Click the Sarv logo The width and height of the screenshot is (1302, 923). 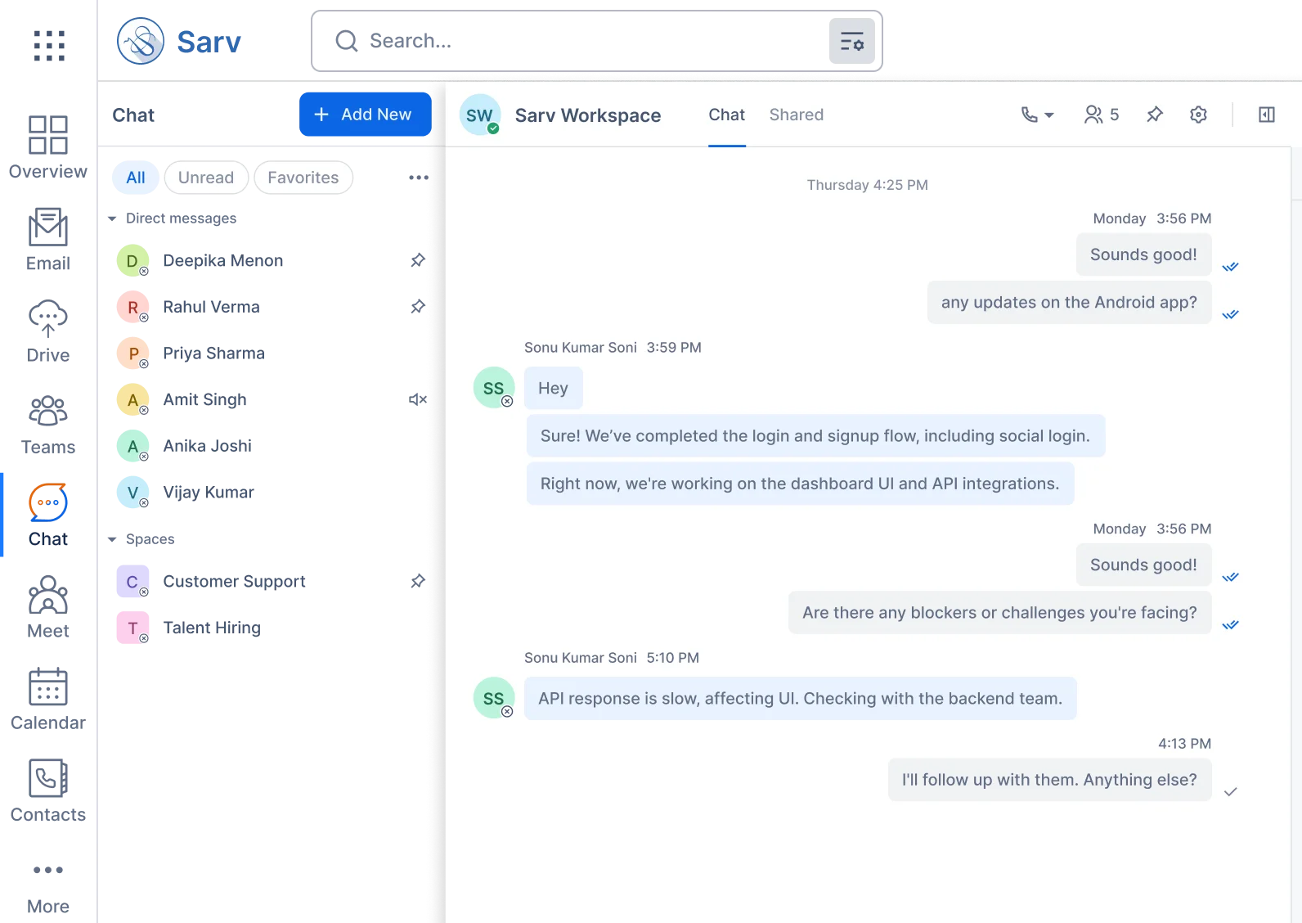click(180, 41)
